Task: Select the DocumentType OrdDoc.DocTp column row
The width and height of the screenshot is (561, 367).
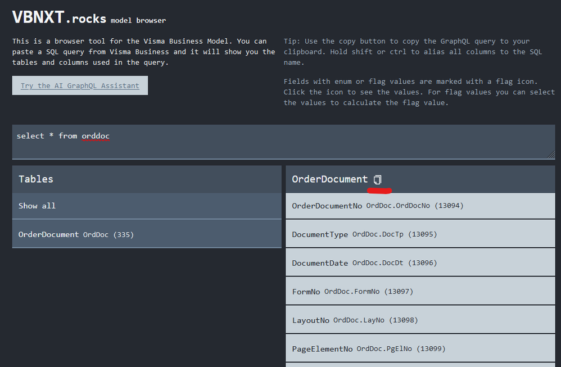Action: click(420, 234)
